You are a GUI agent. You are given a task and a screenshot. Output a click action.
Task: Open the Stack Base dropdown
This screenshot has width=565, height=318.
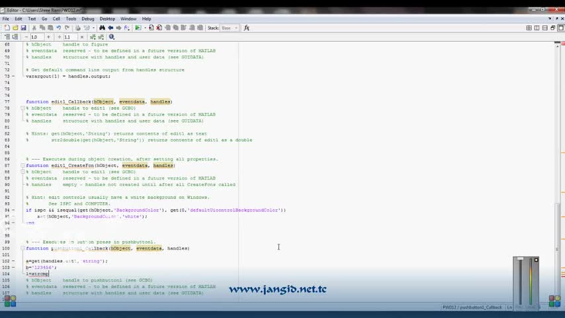[x=229, y=28]
